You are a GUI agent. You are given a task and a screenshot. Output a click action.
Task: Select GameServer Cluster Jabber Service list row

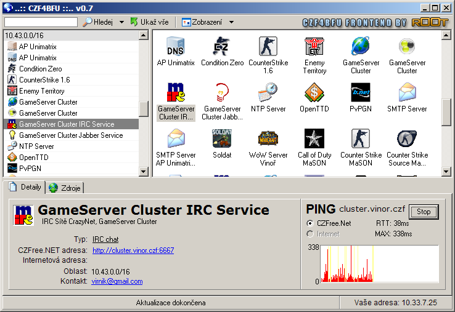(72, 135)
